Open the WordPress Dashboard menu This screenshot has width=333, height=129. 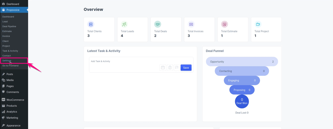pyautogui.click(x=14, y=4)
